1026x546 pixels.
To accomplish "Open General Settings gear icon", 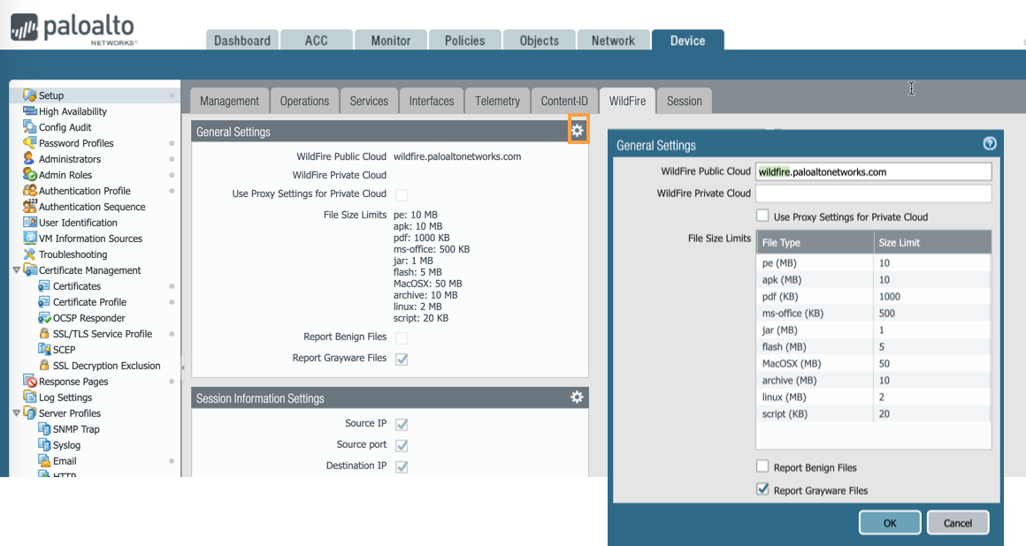I will pos(577,131).
